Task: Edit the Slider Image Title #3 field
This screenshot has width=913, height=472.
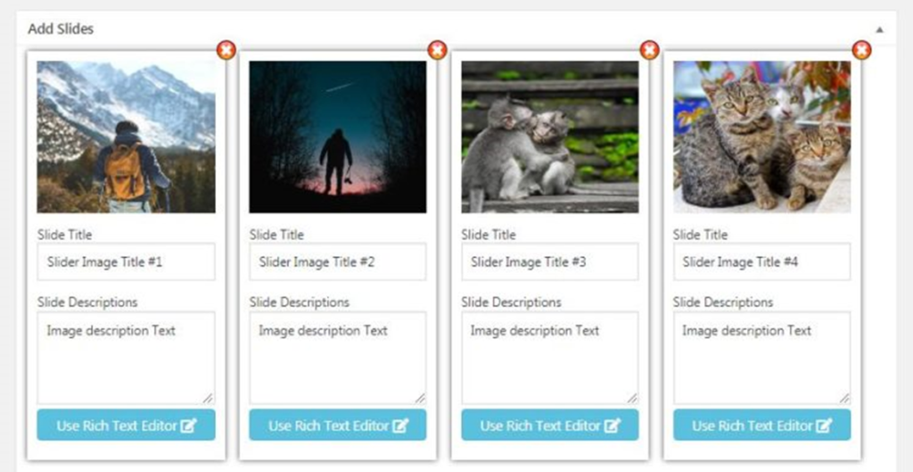Action: point(549,262)
